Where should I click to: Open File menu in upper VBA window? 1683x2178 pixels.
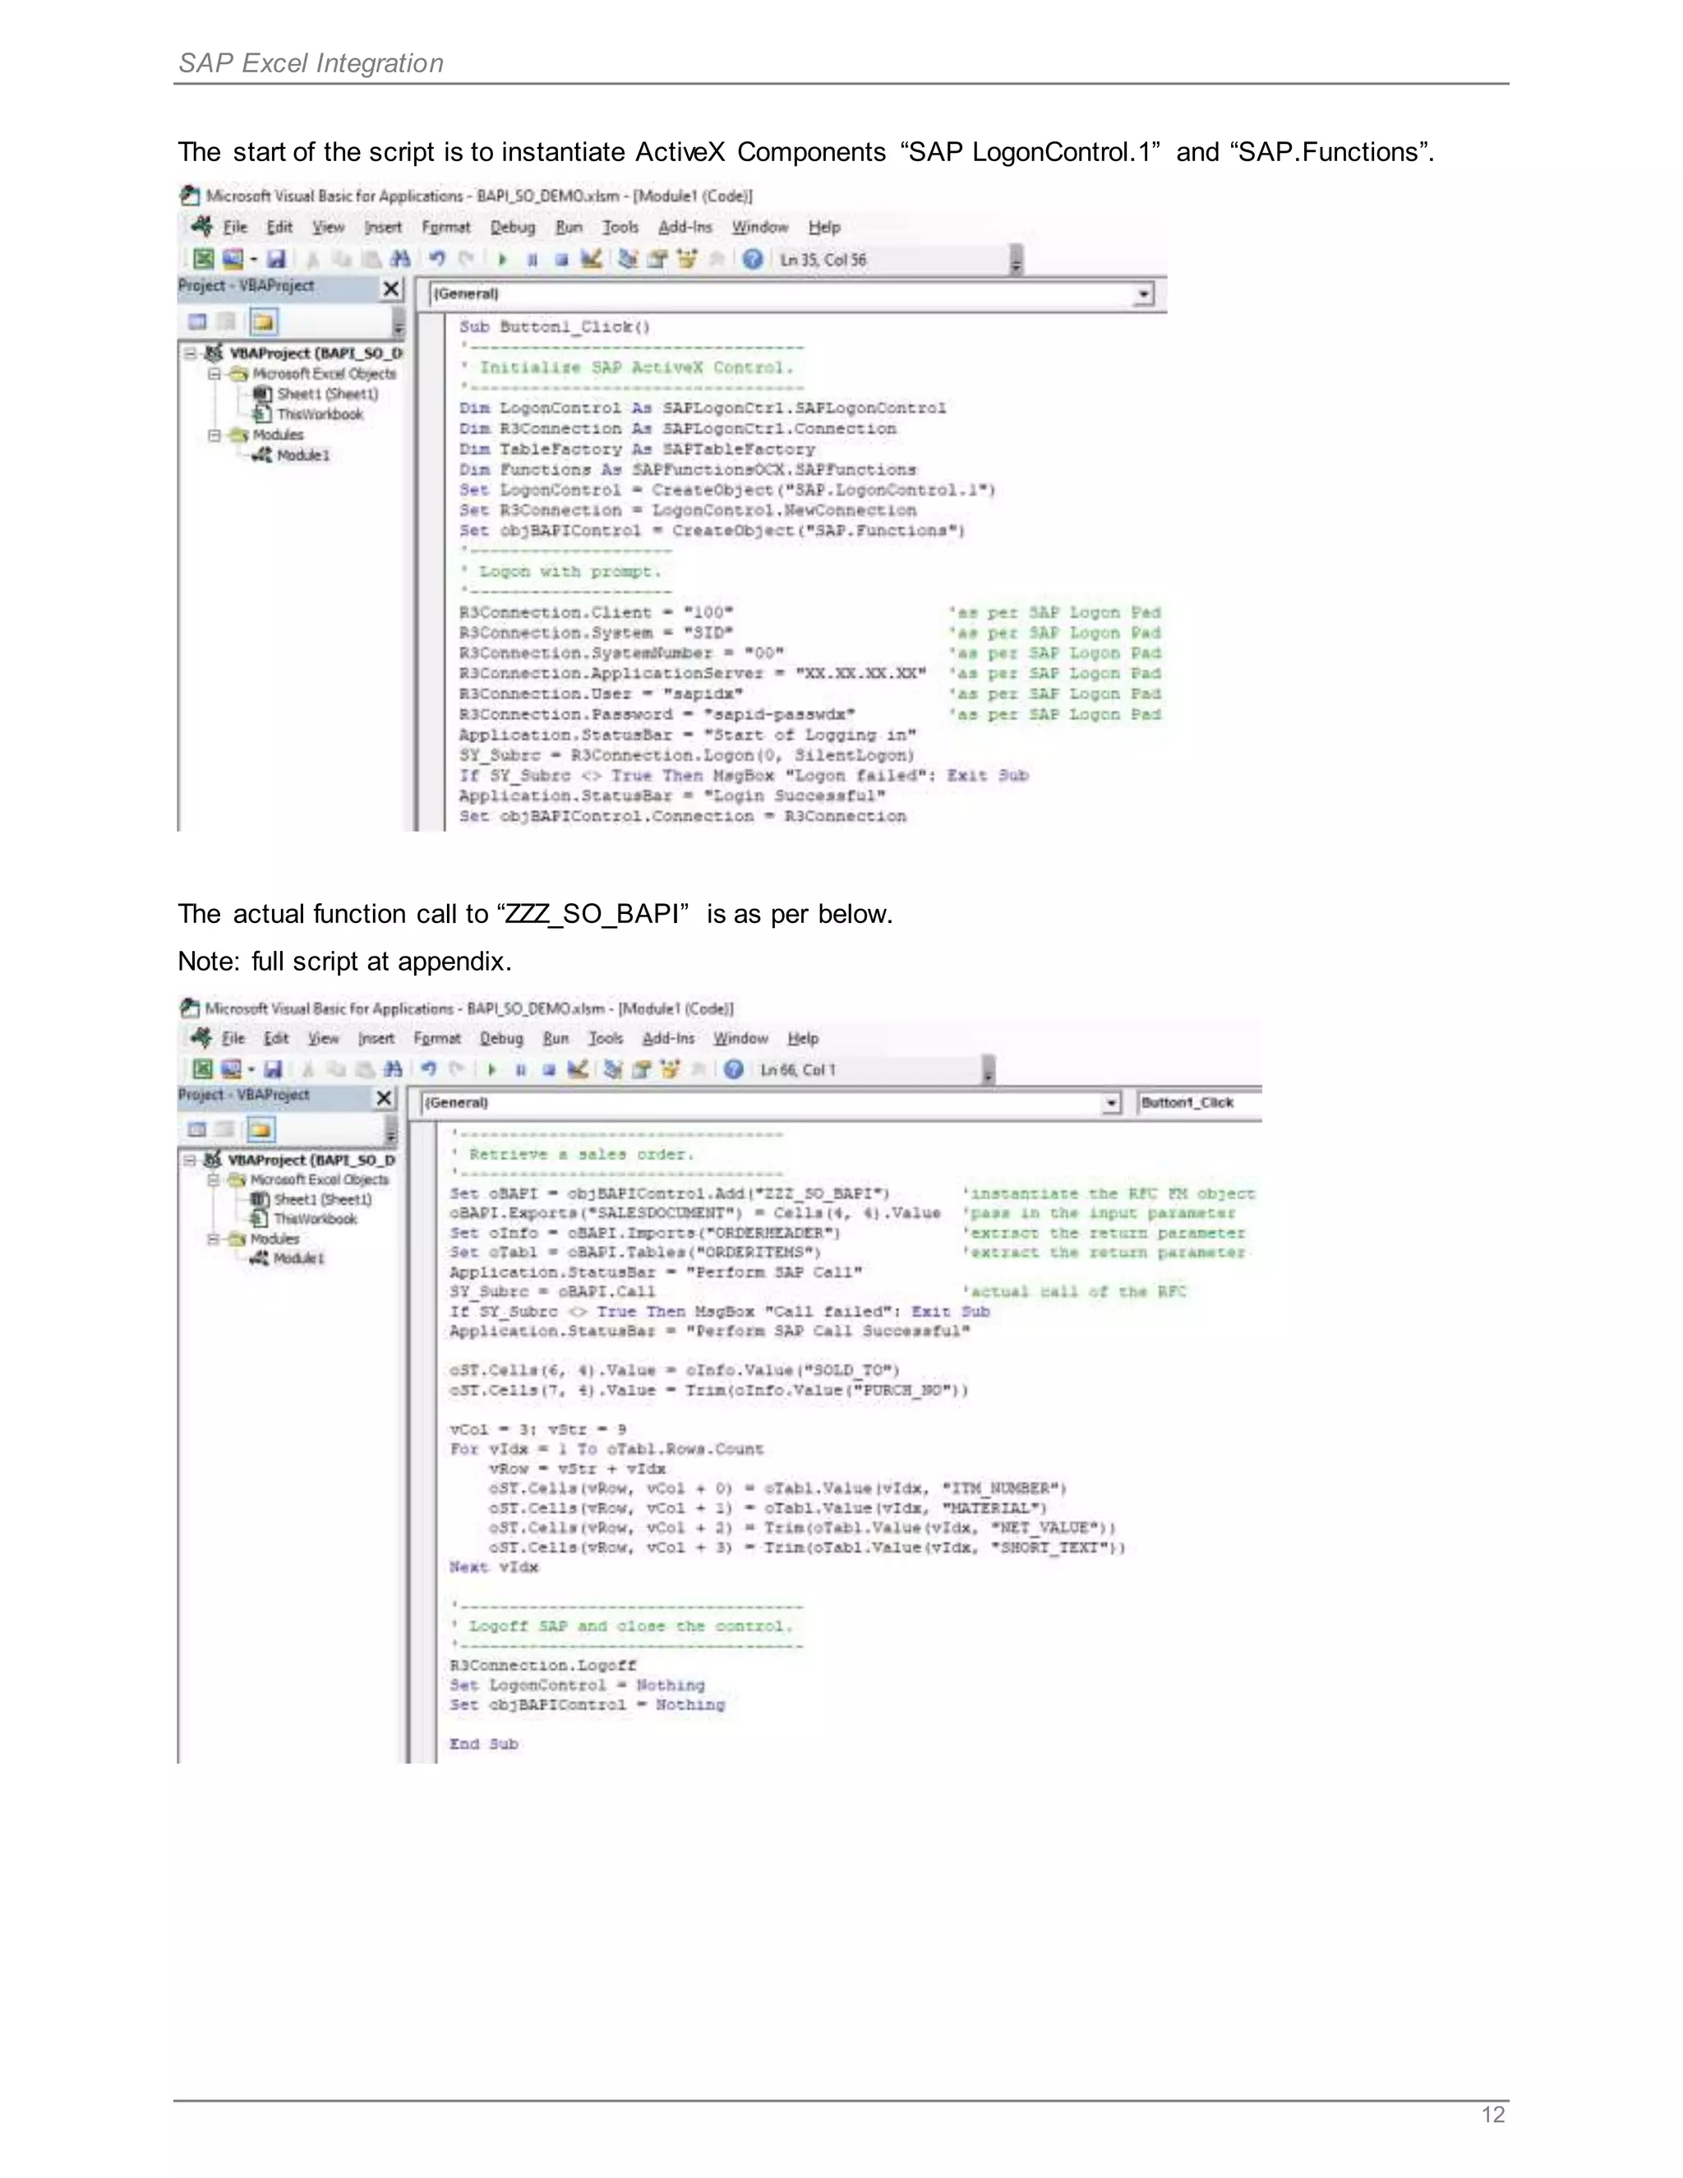(234, 228)
